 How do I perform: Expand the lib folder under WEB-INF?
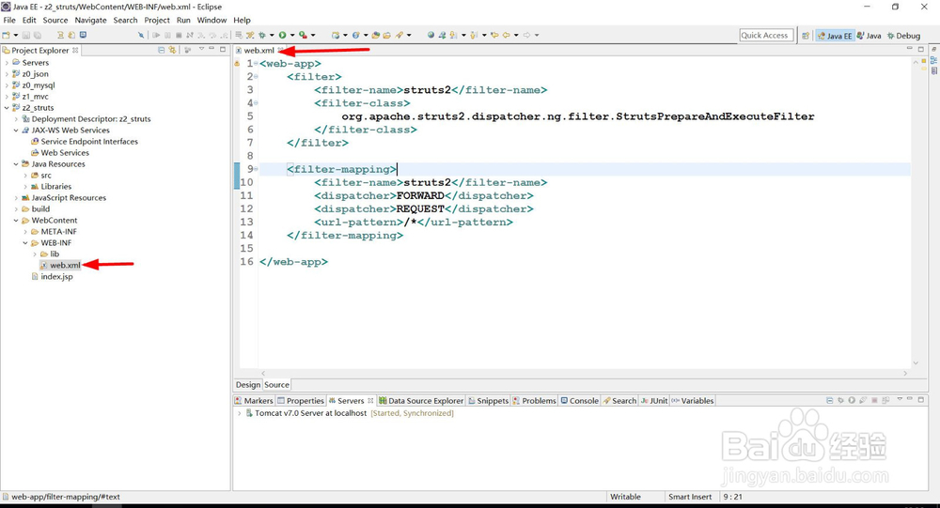pos(35,254)
